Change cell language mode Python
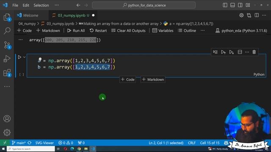Screen dimensions: 271x152 click(259, 74)
